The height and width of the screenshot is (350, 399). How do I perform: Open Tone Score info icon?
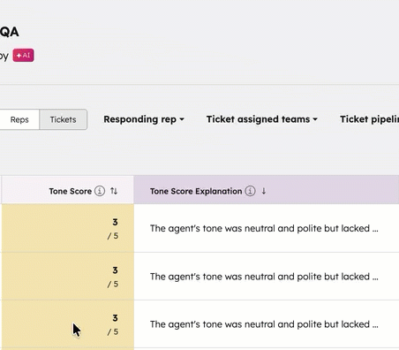point(100,191)
